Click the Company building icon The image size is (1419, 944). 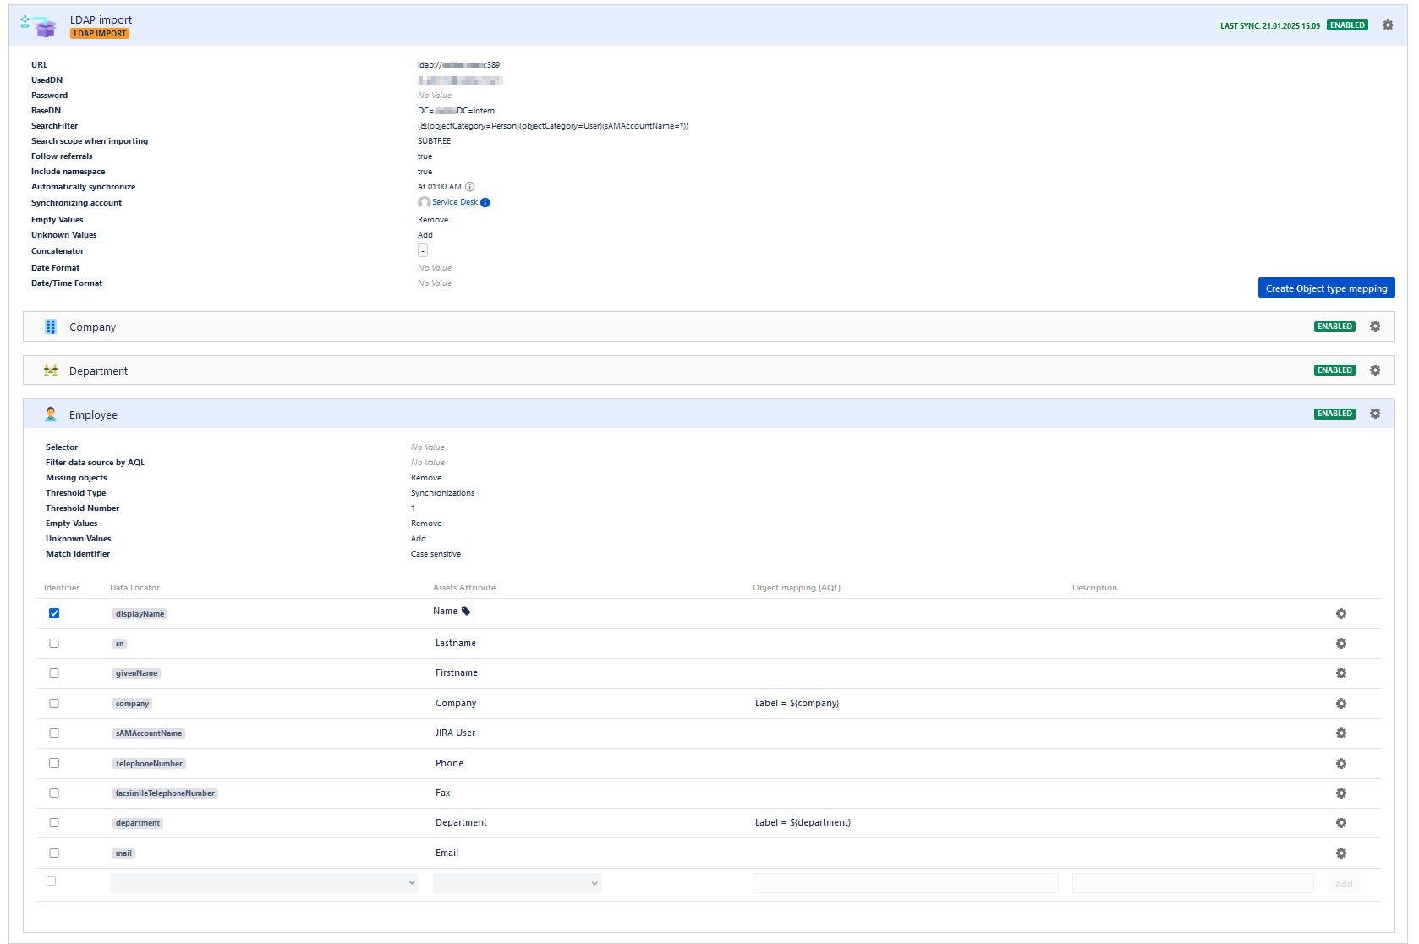pyautogui.click(x=51, y=327)
